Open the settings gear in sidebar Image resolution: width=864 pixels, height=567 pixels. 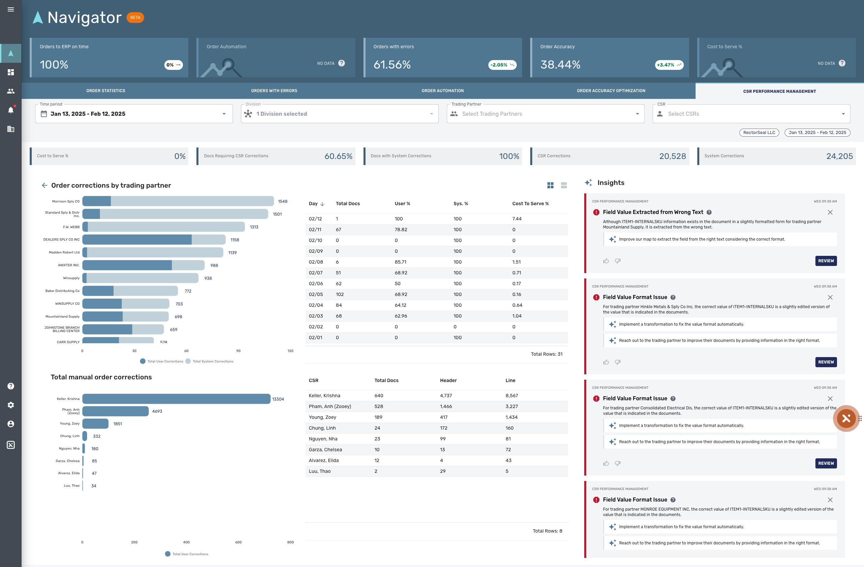(11, 405)
